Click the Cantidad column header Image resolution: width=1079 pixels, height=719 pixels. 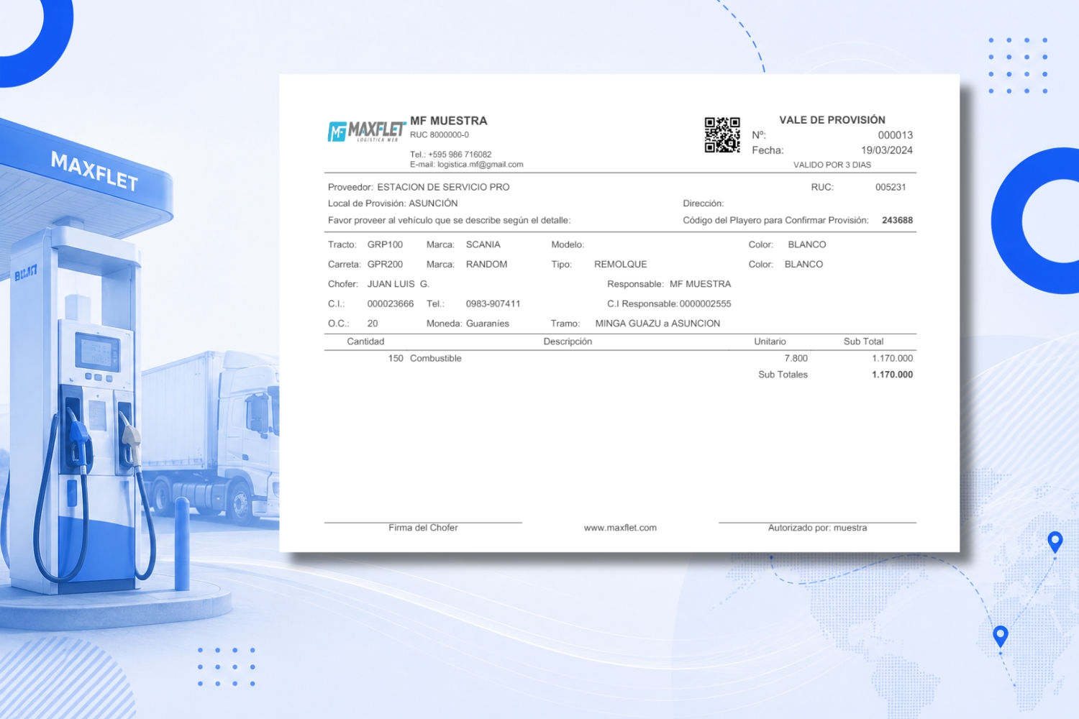point(365,342)
